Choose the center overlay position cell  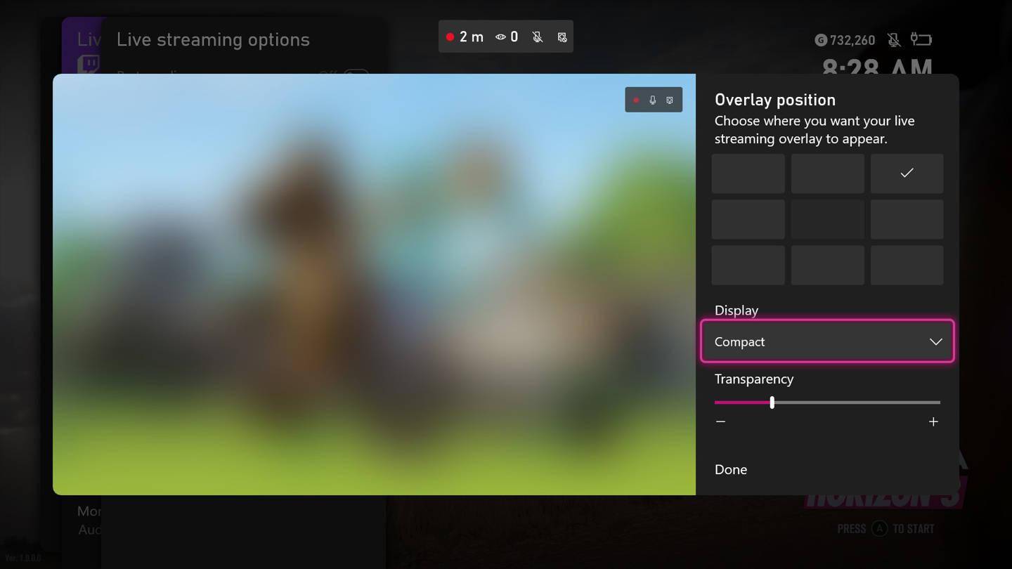click(x=827, y=219)
